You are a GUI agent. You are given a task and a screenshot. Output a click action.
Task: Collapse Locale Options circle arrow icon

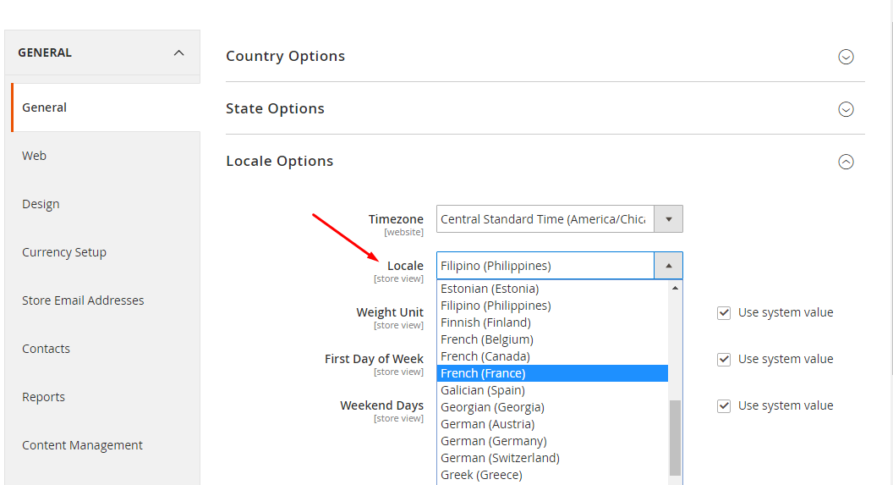tap(846, 162)
